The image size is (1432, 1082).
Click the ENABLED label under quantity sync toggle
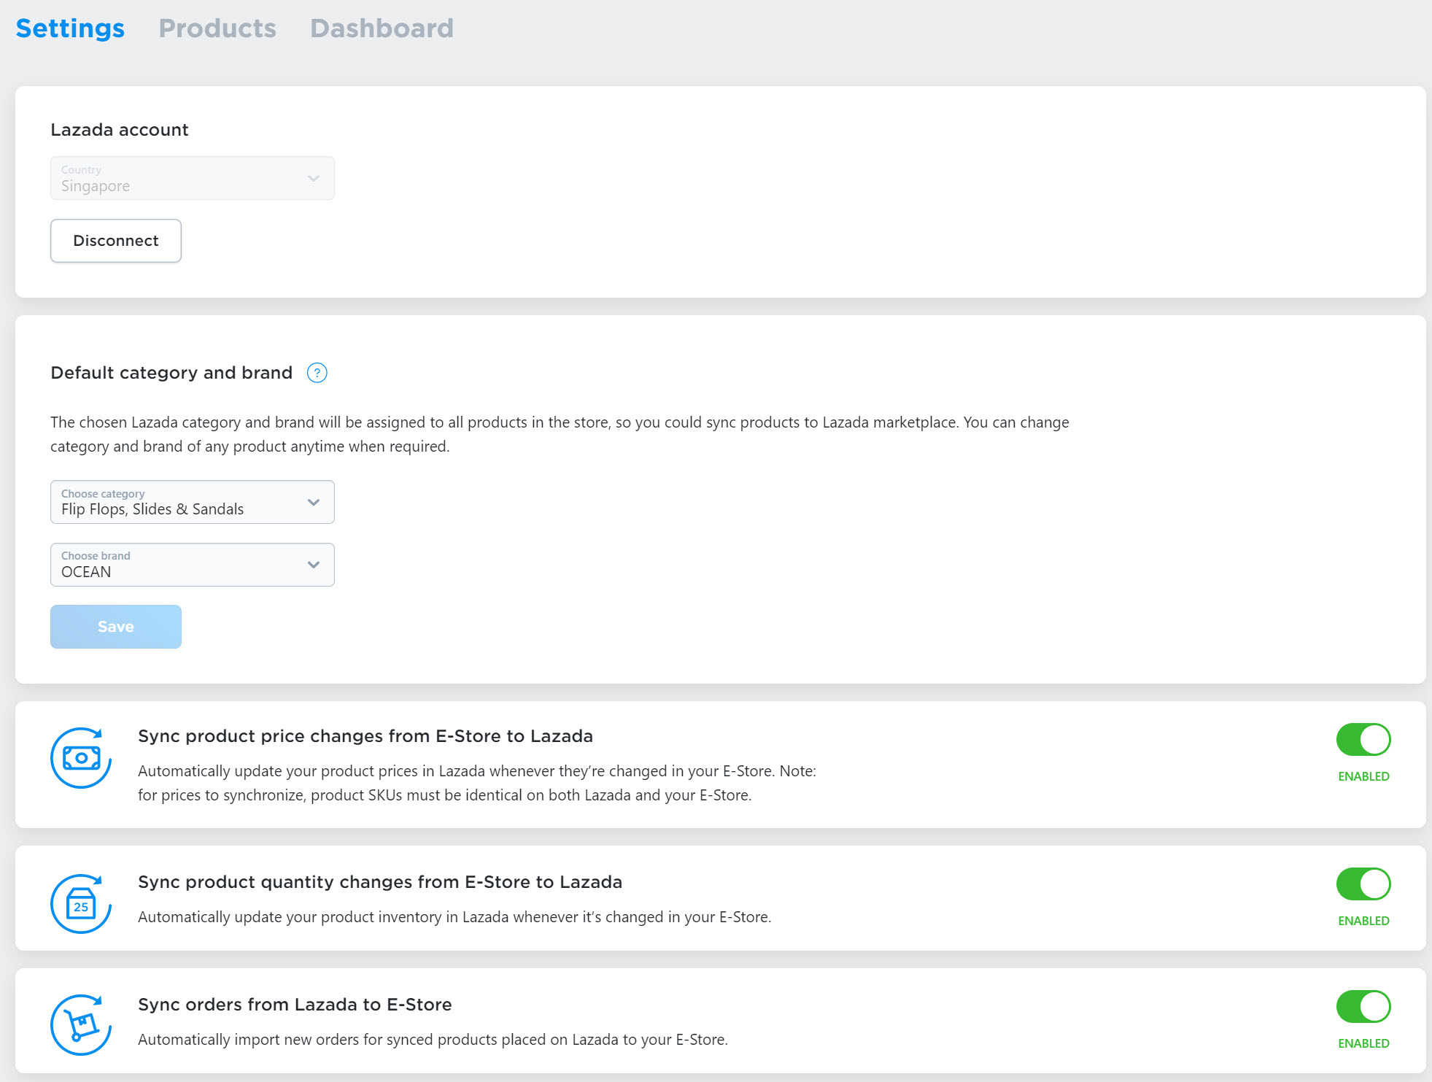coord(1363,921)
